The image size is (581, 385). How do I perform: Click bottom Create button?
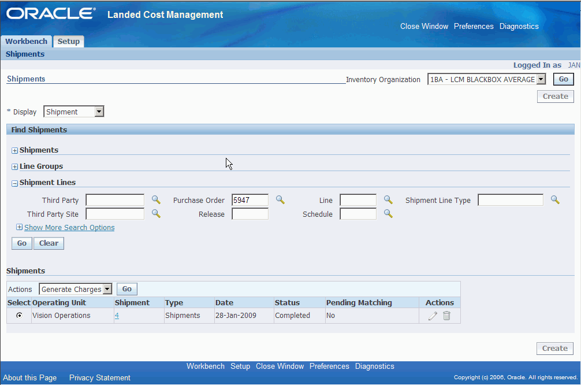click(554, 348)
